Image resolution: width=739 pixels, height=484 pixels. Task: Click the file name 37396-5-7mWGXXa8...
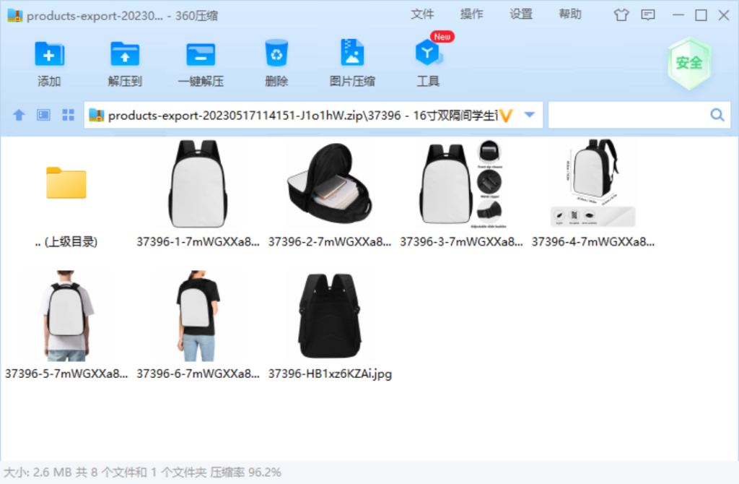[x=66, y=373]
